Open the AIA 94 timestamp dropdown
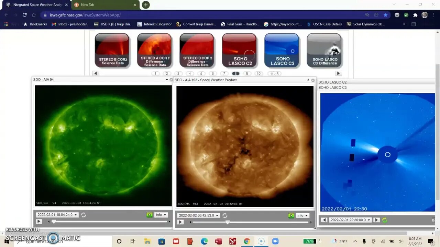The height and width of the screenshot is (247, 440). (x=57, y=215)
